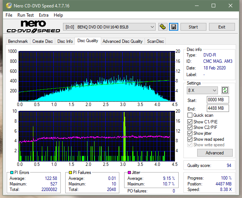Select the Disc Quality tab
This screenshot has width=242, height=198.
(88, 41)
